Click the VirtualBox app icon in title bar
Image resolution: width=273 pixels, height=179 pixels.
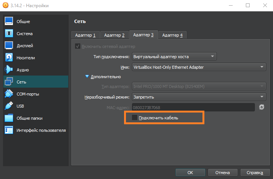click(5, 5)
